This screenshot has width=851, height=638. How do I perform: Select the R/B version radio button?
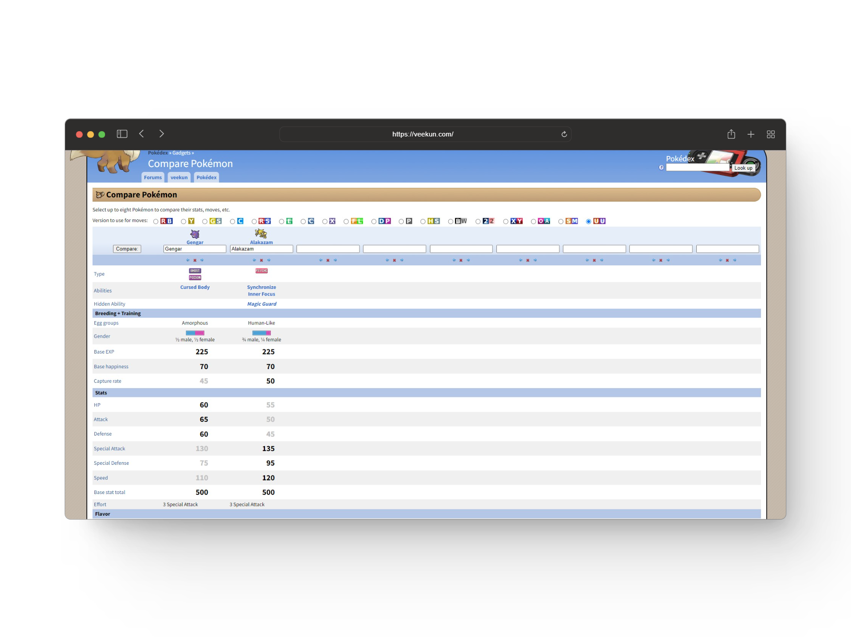tap(156, 222)
